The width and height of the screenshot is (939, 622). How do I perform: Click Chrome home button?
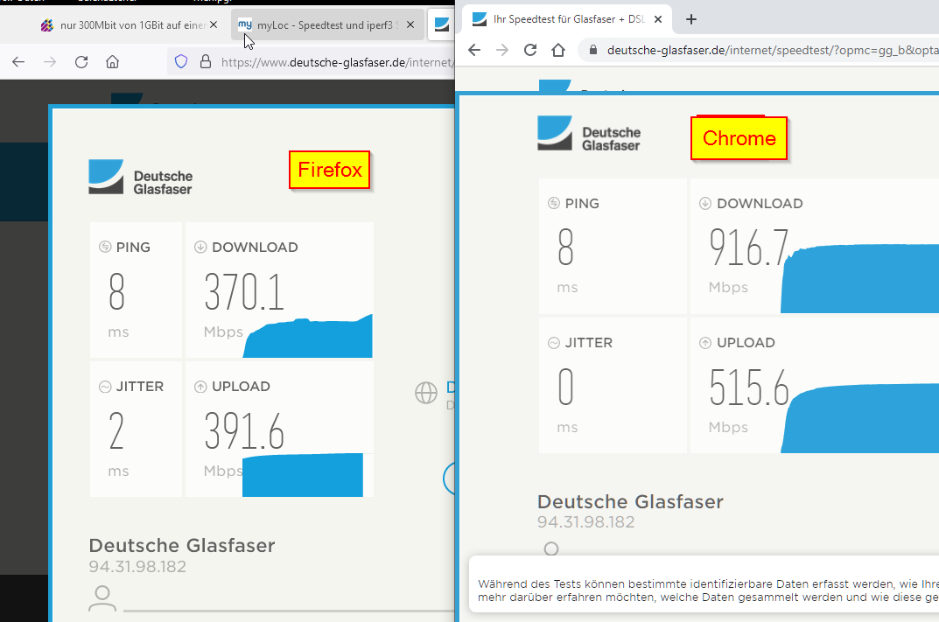558,50
